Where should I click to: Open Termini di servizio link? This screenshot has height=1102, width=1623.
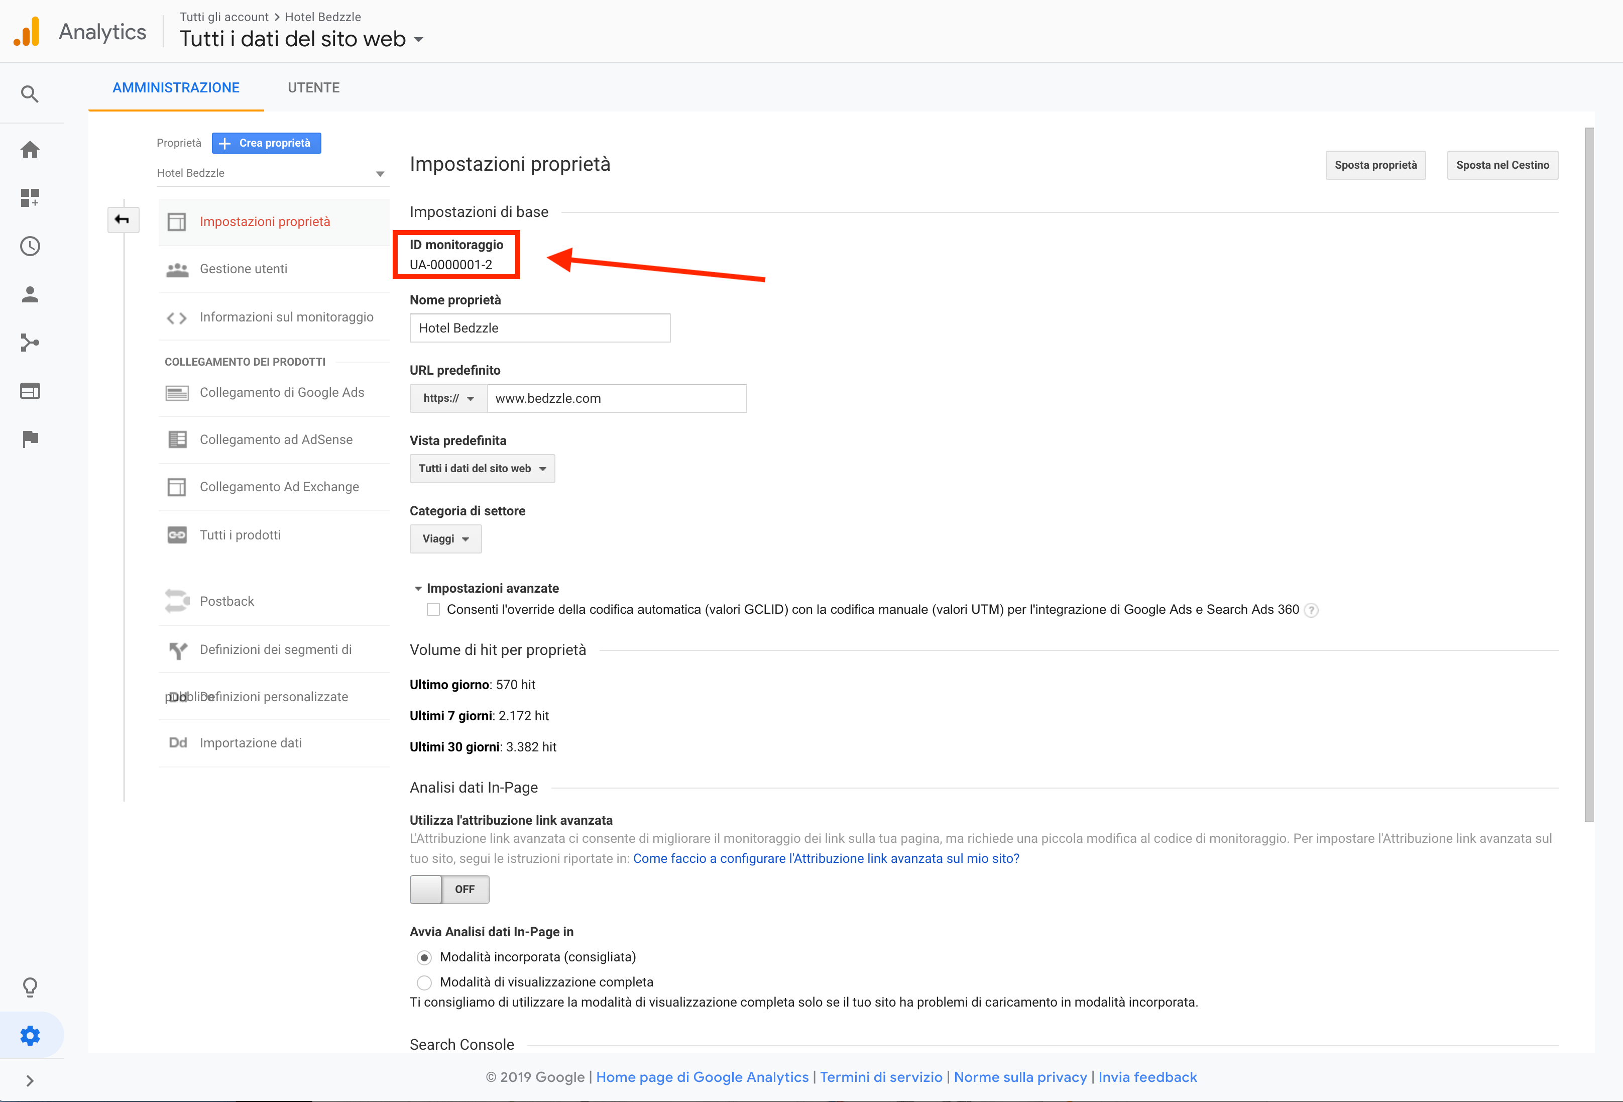pos(881,1077)
